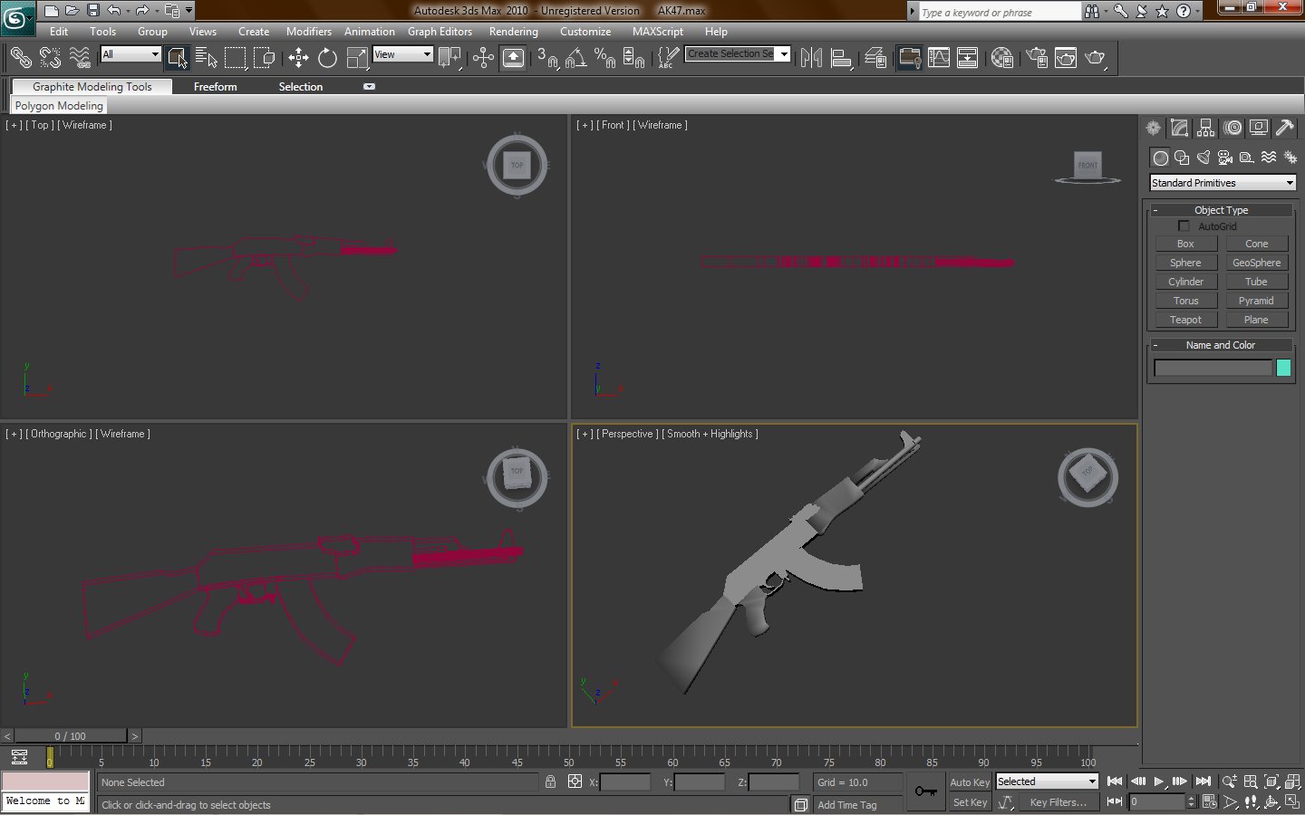Toggle the Spinner Snap button
This screenshot has width=1305, height=815.
click(634, 58)
